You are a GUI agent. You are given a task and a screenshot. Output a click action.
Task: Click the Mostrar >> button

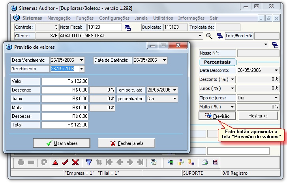[258, 116]
